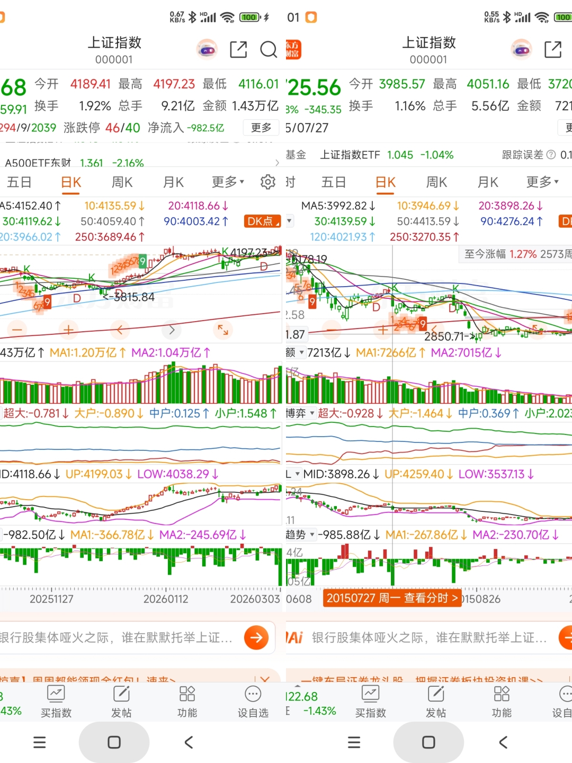Tap 跟踪误差 label on right screen

coord(522,155)
